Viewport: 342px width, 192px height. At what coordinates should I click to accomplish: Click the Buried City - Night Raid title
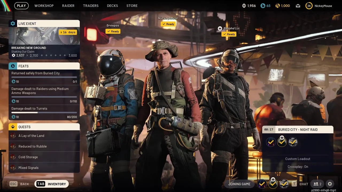[x=298, y=130]
